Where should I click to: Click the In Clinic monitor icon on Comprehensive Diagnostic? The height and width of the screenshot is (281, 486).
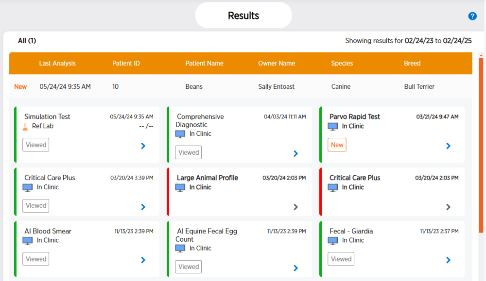(x=180, y=134)
